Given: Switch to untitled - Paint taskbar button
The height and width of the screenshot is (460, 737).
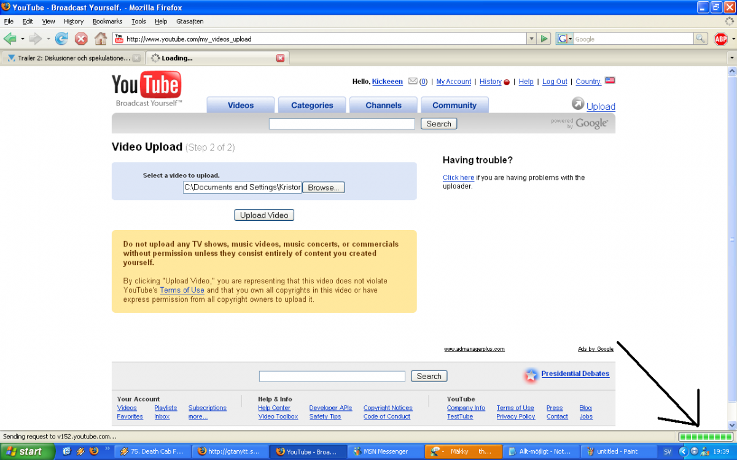Looking at the screenshot, I should pyautogui.click(x=618, y=451).
